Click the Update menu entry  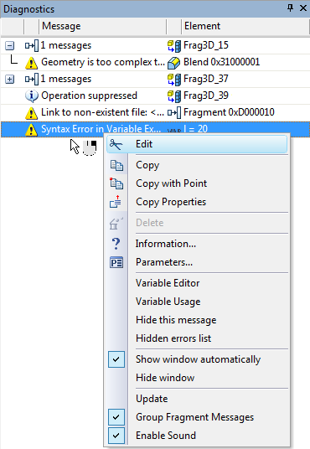(152, 399)
